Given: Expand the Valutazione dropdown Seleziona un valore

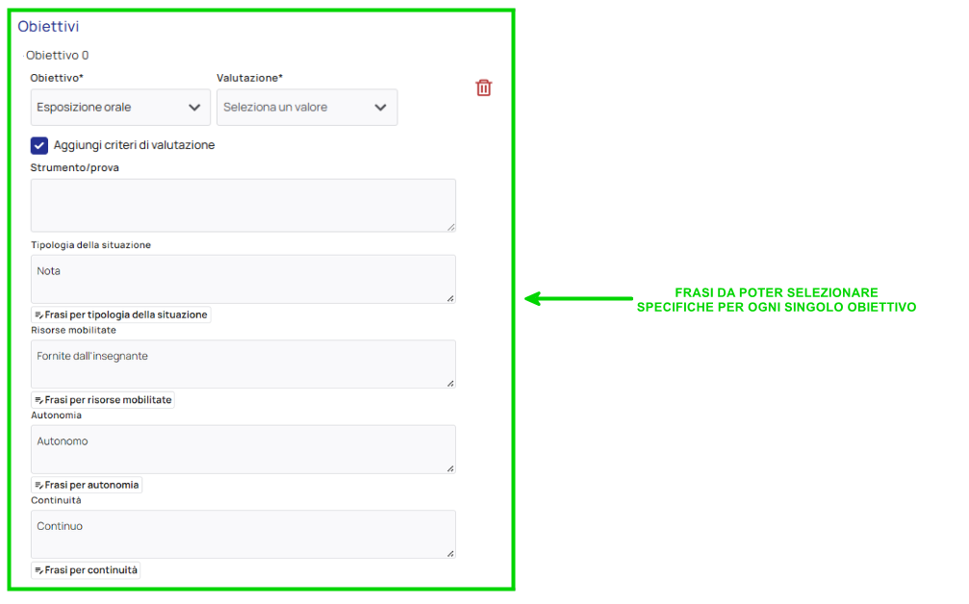Looking at the screenshot, I should point(306,108).
